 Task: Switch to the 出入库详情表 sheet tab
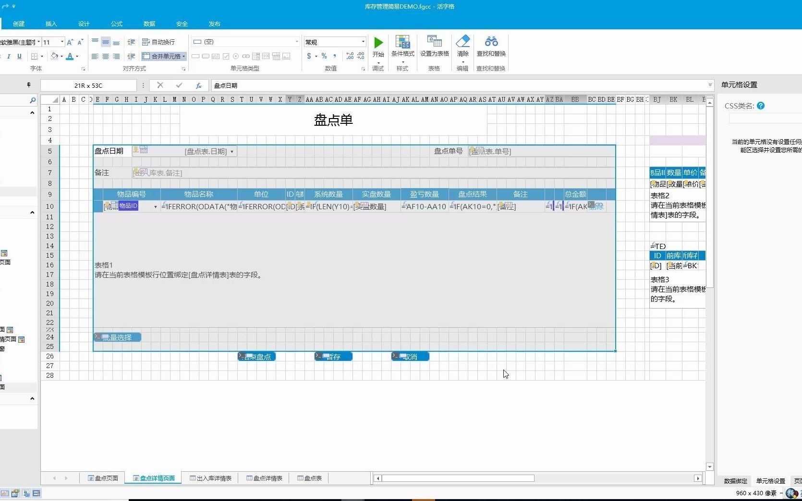pos(210,478)
